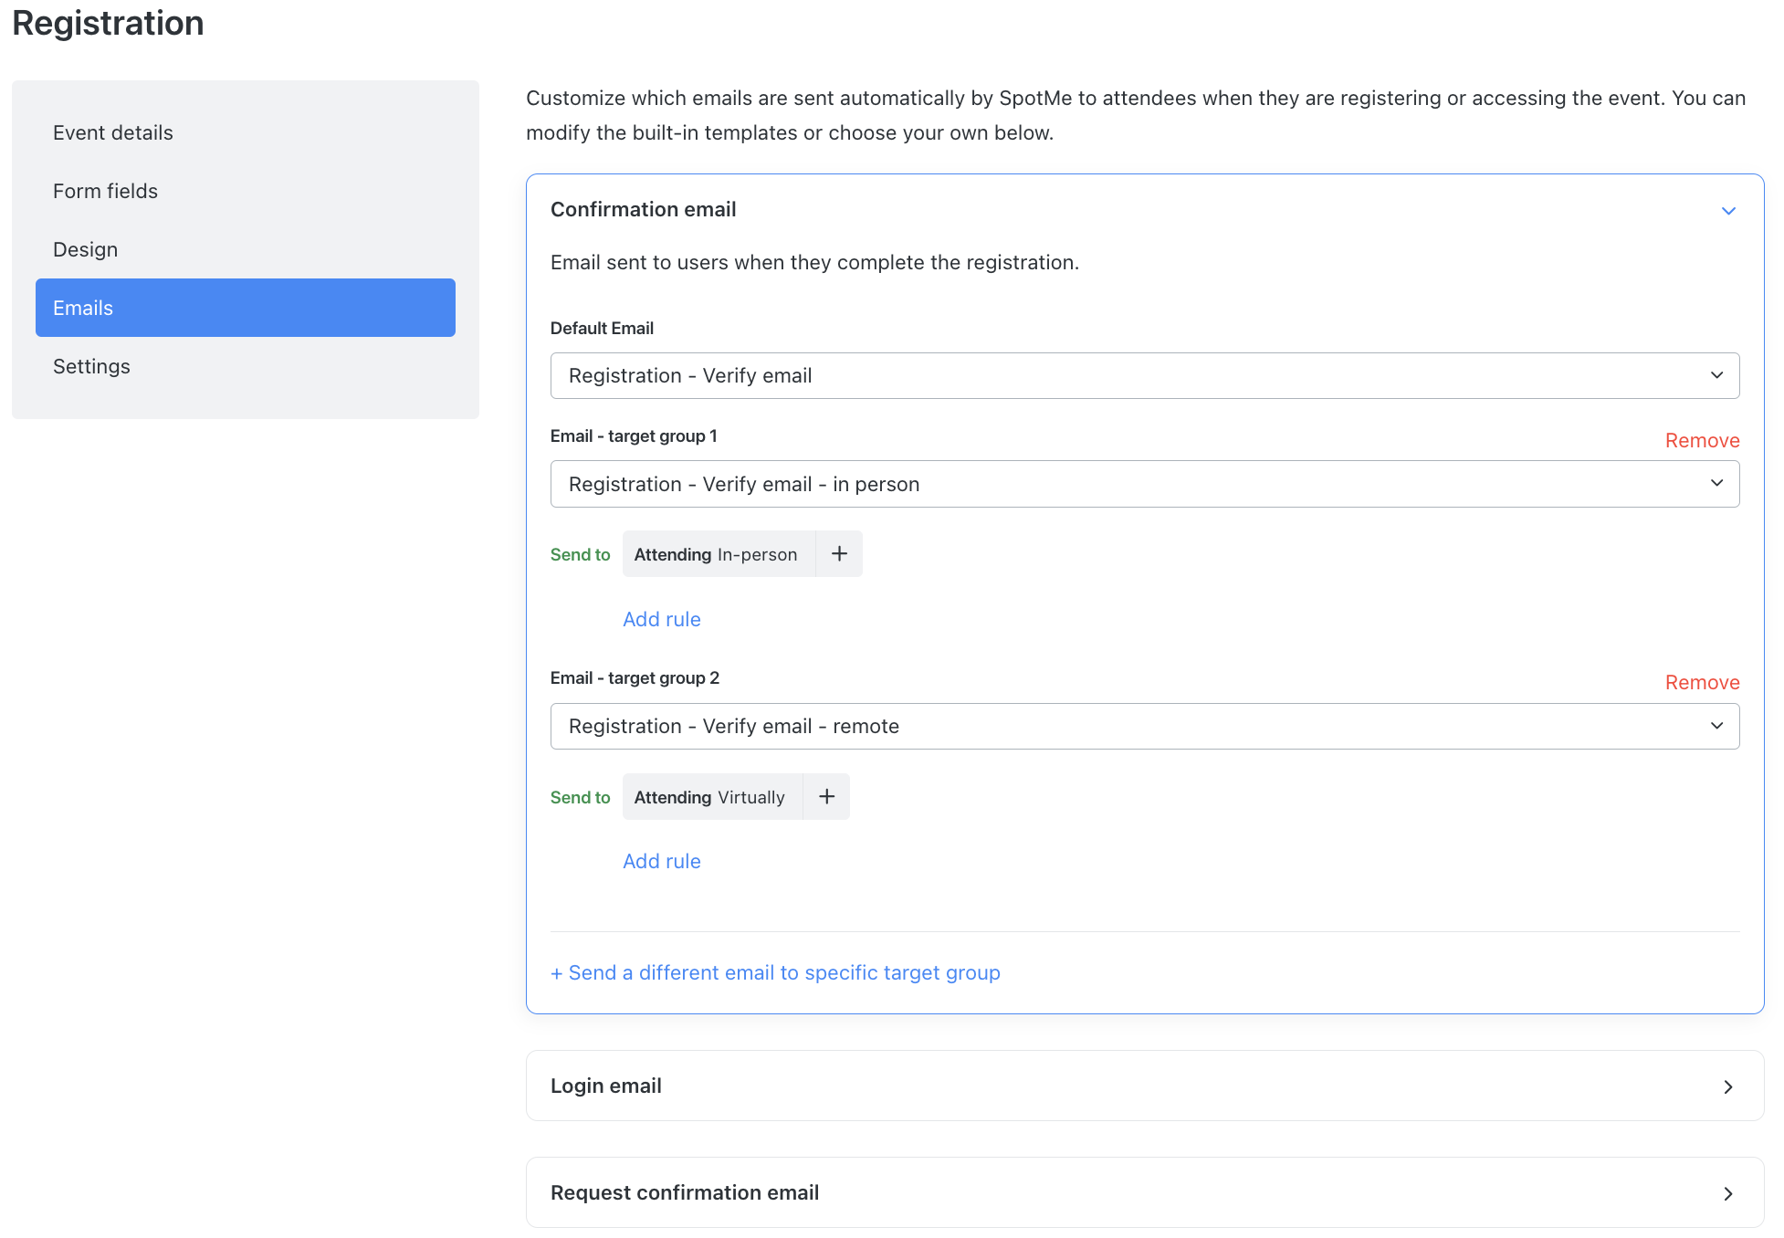Click Send a different email to target group
Viewport: 1784px width, 1238px height.
click(775, 972)
